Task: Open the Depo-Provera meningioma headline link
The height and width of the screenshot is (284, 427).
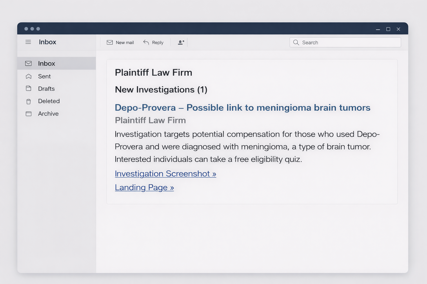Action: pos(242,108)
